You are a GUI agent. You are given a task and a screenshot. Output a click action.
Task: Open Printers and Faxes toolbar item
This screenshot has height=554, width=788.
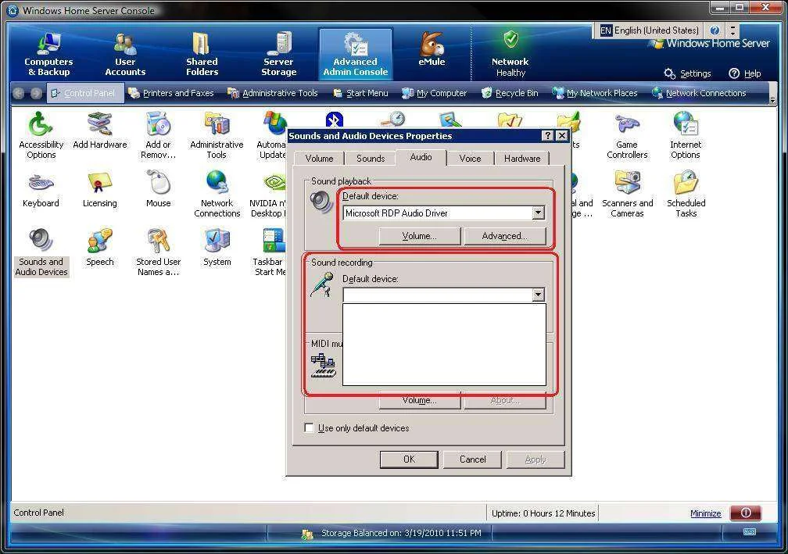pos(171,93)
